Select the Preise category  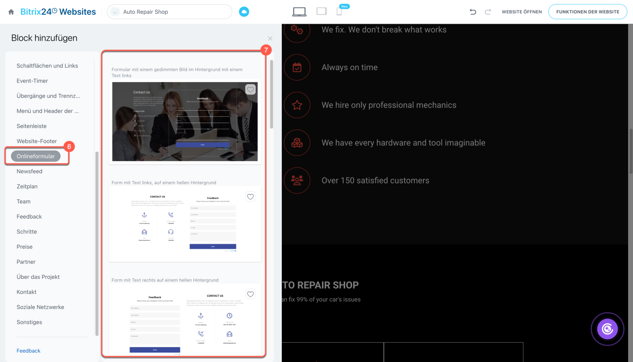[25, 247]
